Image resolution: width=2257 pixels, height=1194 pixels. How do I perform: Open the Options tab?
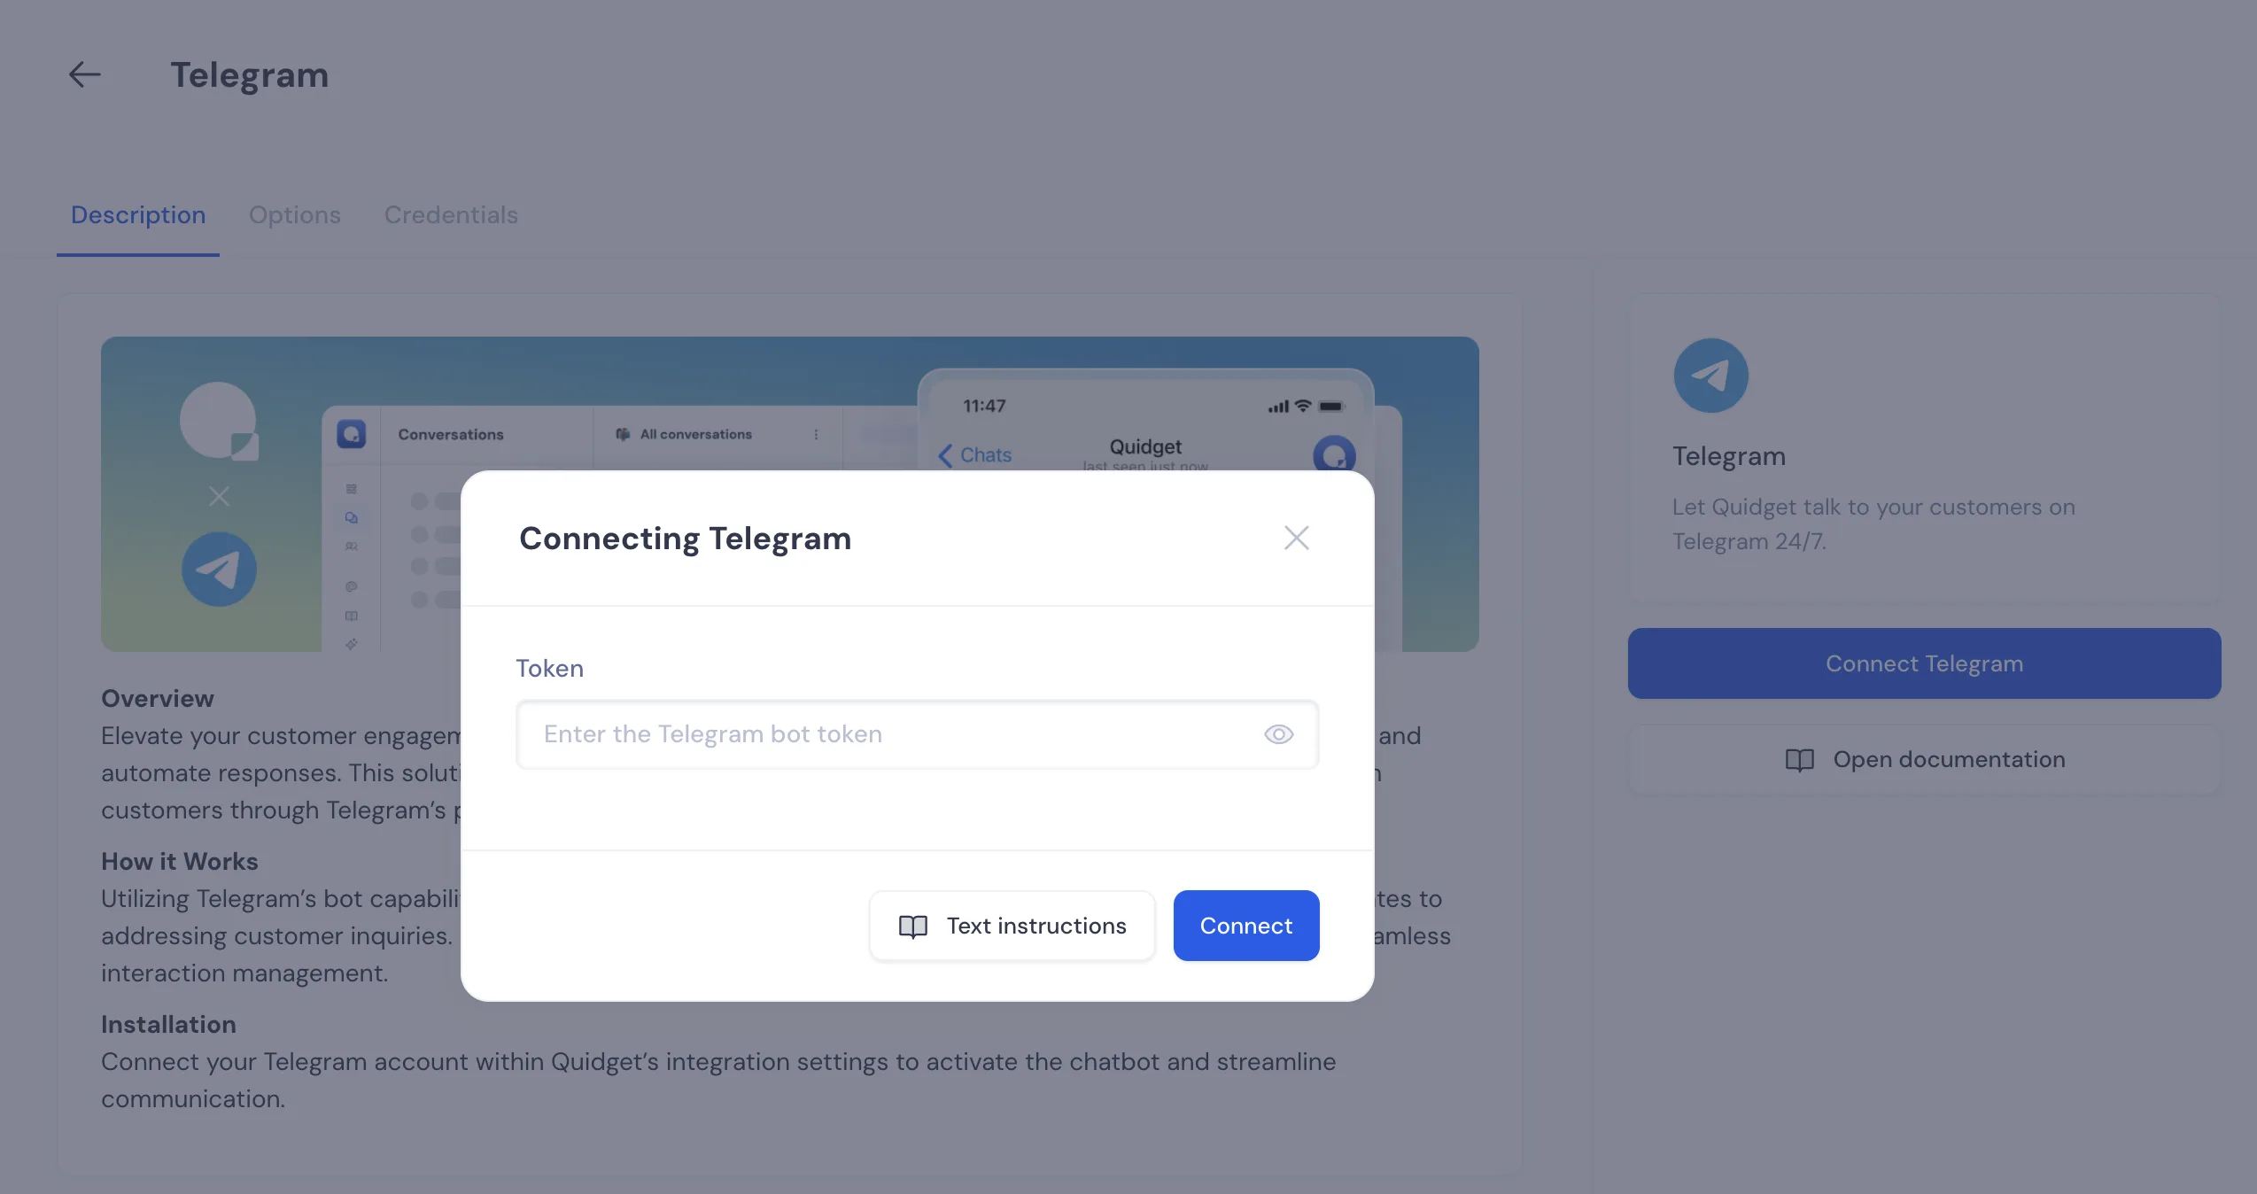[294, 215]
